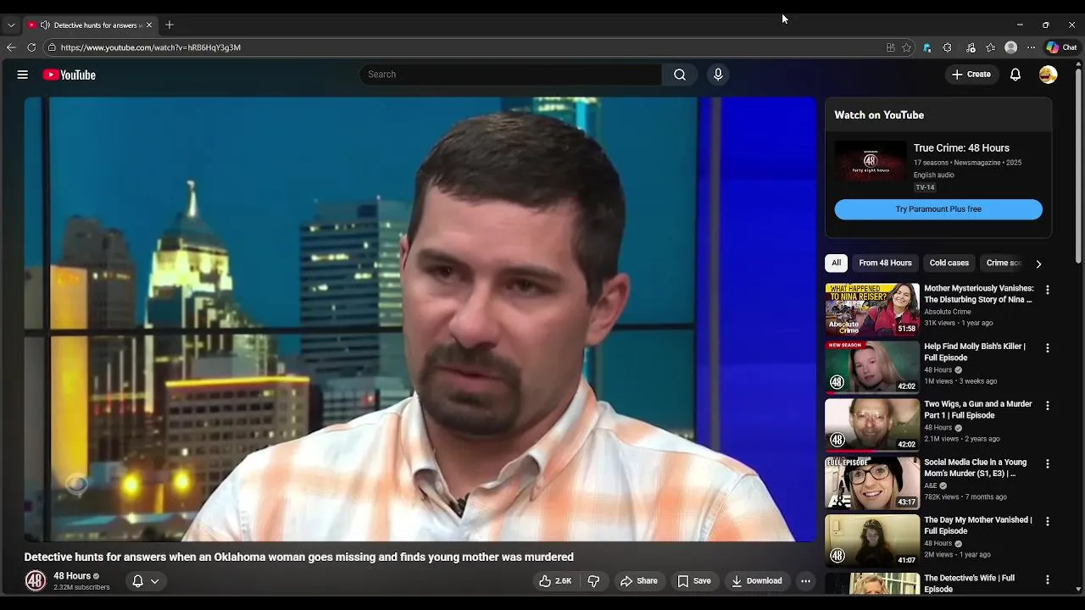
Task: Open options for The Detective's Wife video
Action: (1048, 580)
